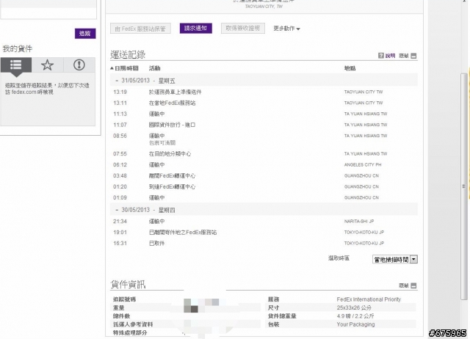The height and width of the screenshot is (339, 470).
Task: Click the 隱藏 link in the 貨件資訊 header
Action: 404,285
